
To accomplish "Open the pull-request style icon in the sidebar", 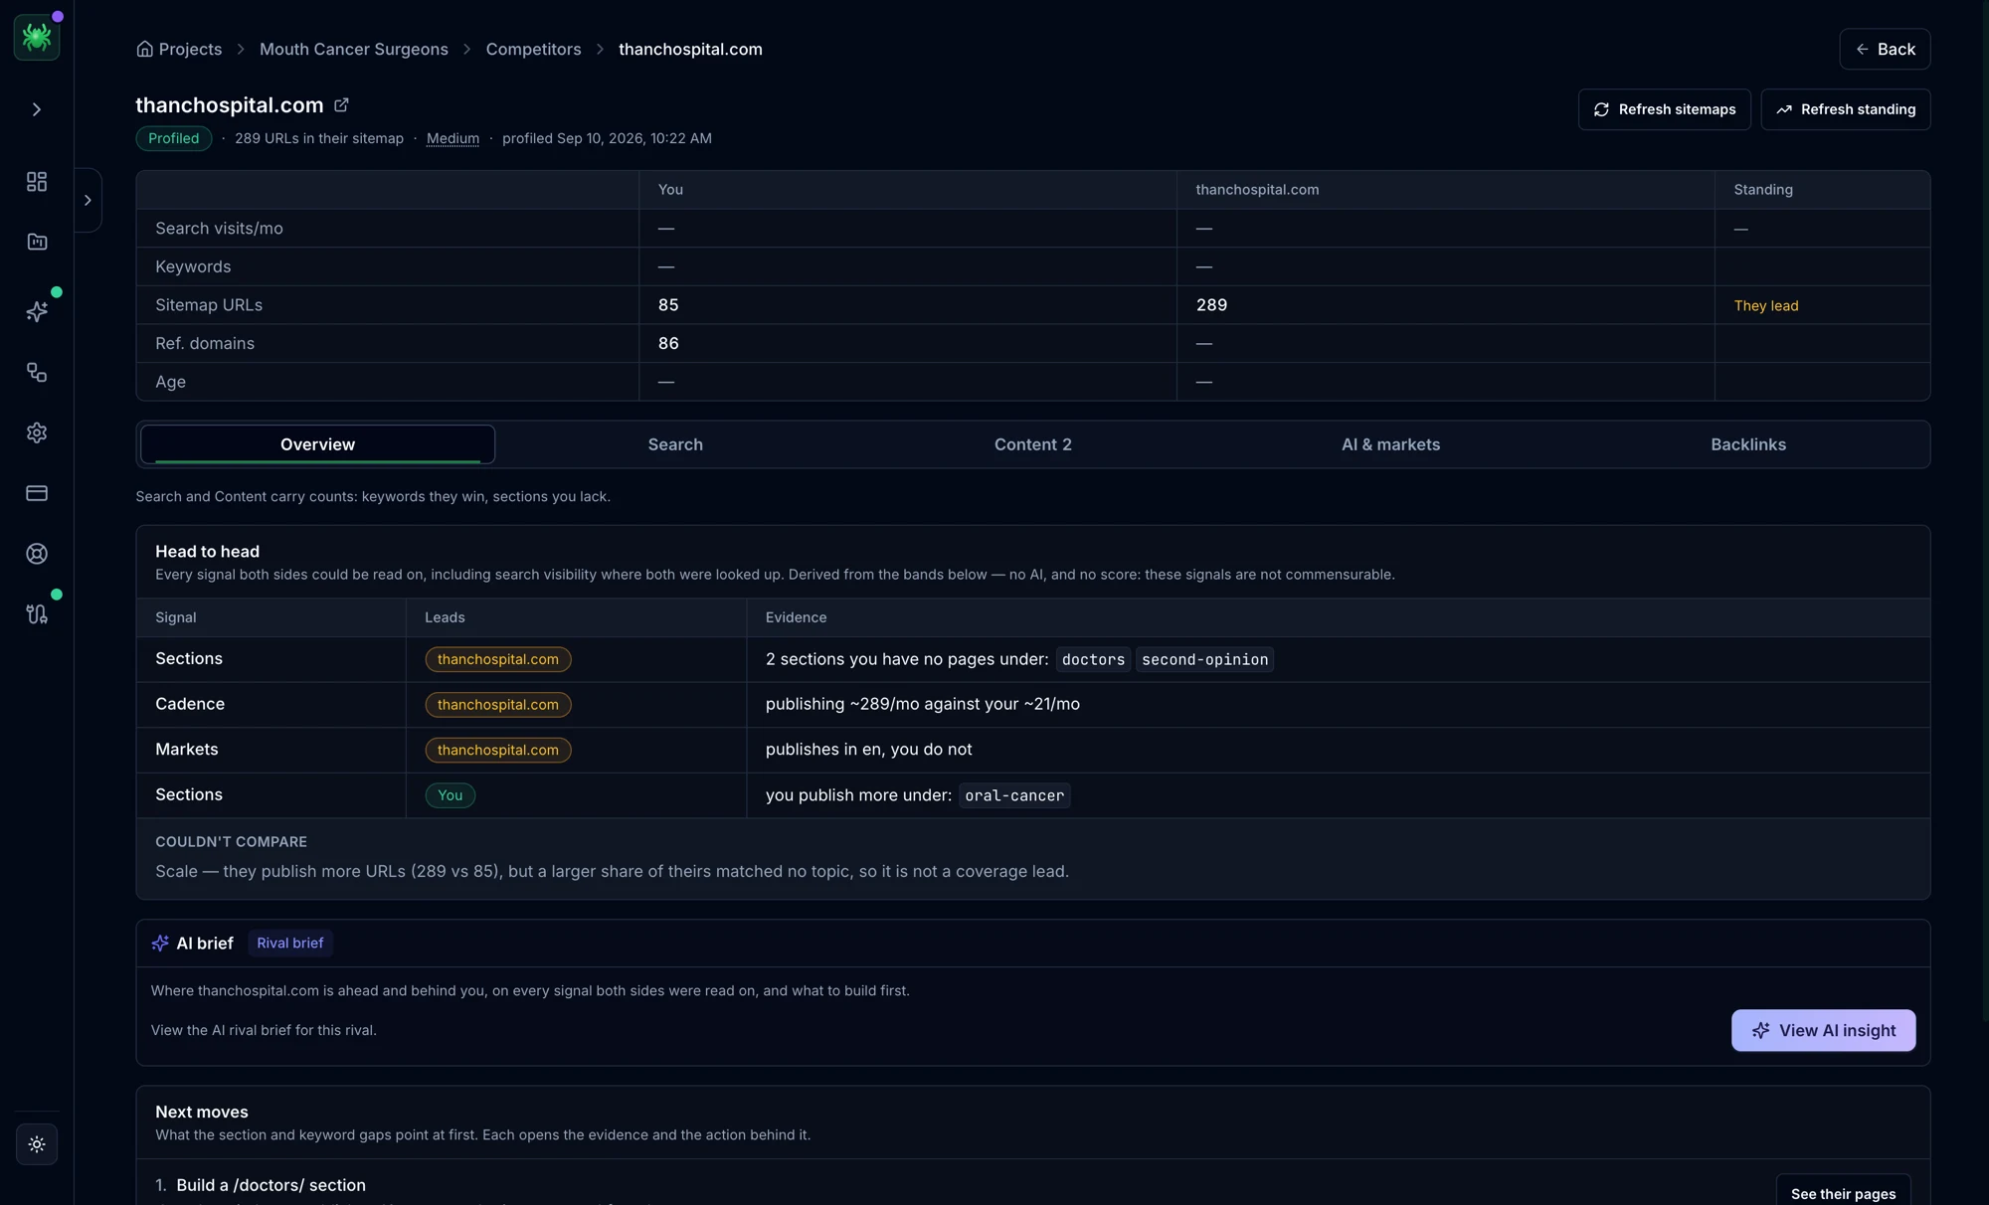I will pos(37,614).
